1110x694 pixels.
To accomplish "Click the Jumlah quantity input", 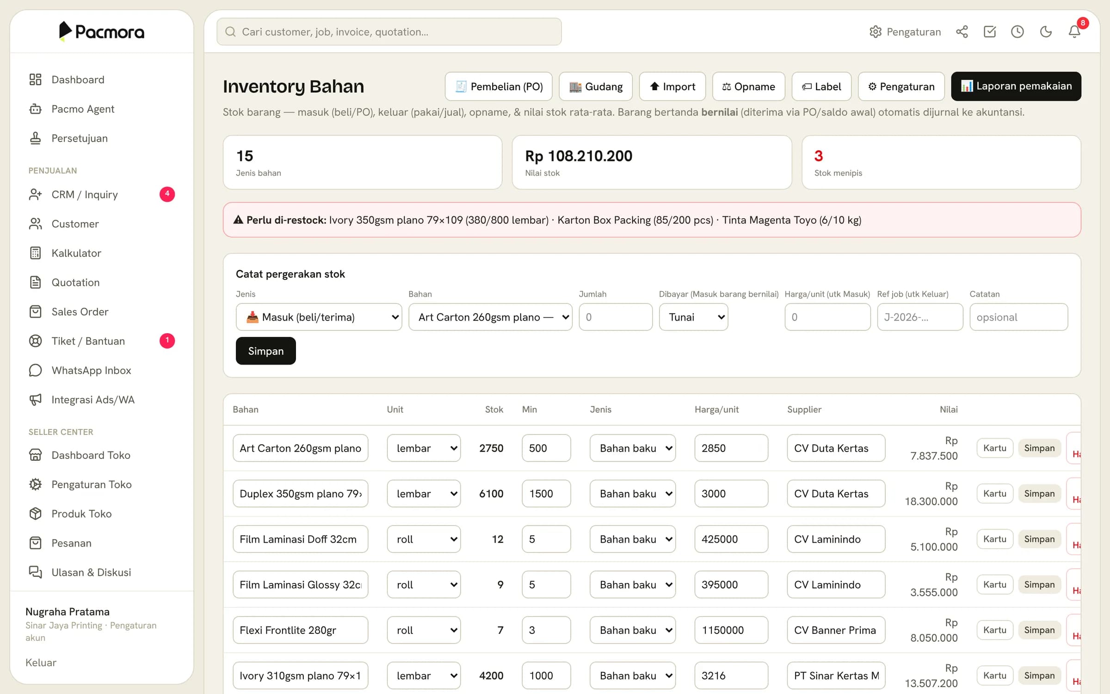I will click(x=616, y=317).
